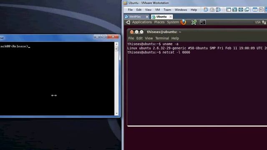Open the terminal File menu
This screenshot has width=267, height=150.
coord(131,38)
